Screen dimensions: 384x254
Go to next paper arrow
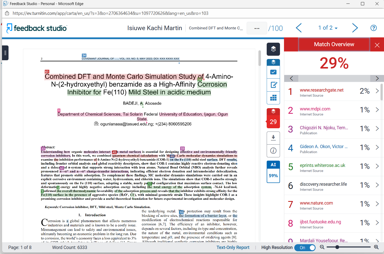(x=355, y=28)
